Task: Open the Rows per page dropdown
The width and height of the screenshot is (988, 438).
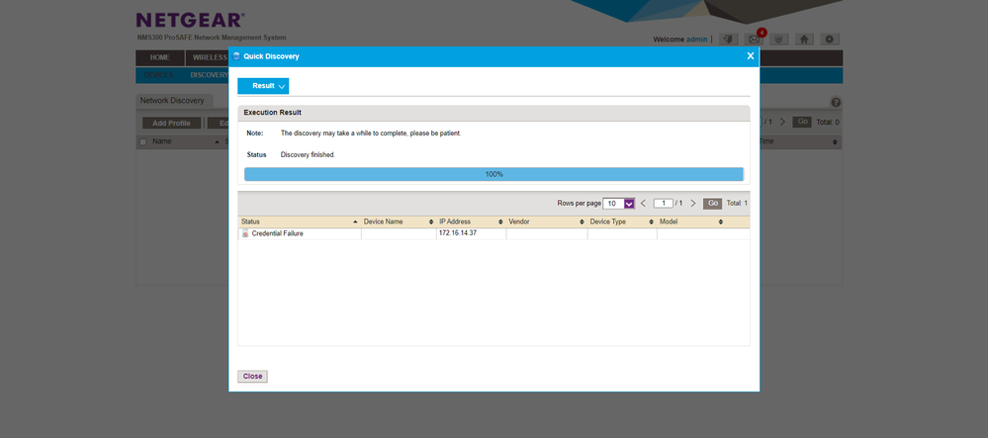Action: point(628,204)
